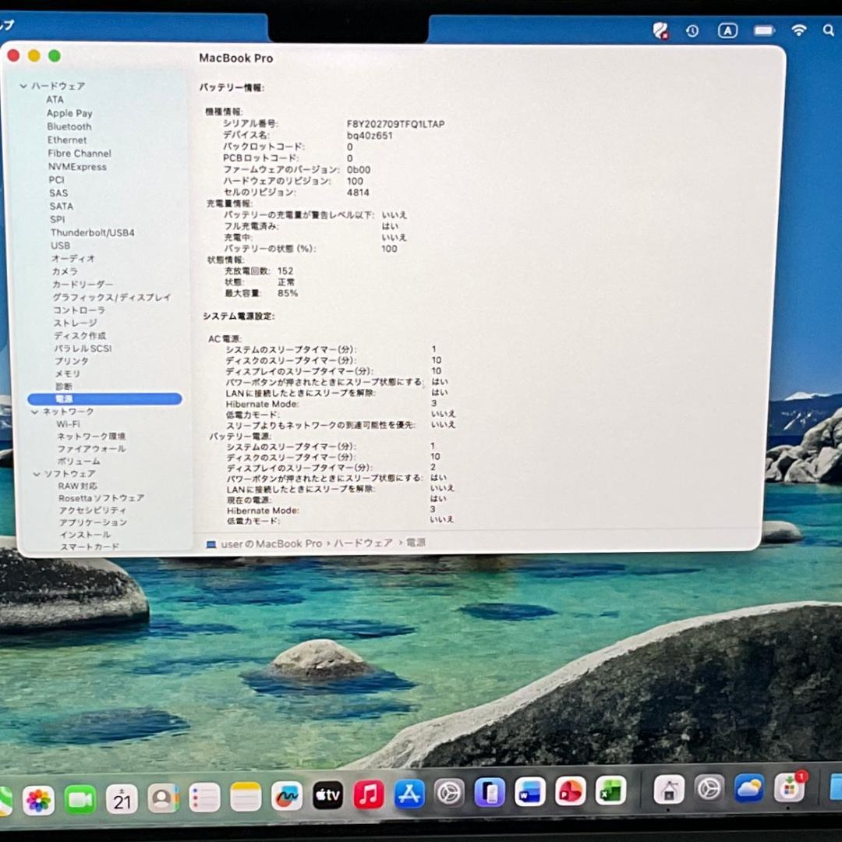Click ハードウェア in the path bar

point(363,543)
